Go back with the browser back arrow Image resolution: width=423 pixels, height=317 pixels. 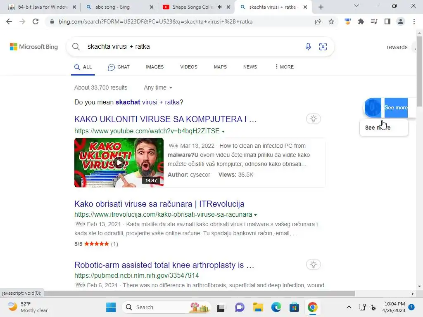9,21
